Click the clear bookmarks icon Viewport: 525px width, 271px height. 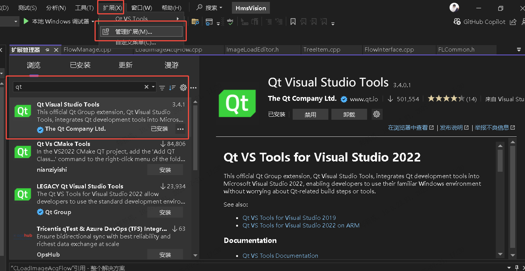click(324, 22)
